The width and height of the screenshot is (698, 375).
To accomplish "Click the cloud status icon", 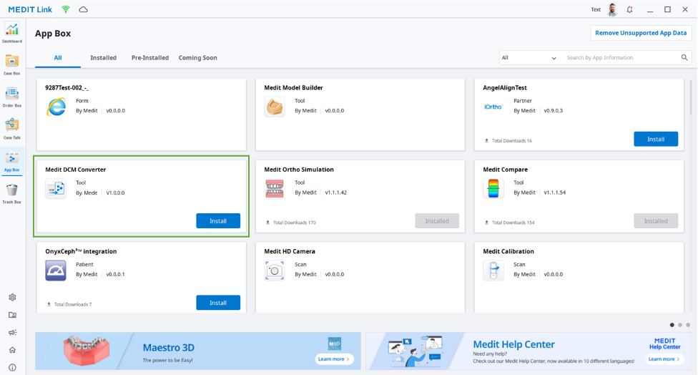I will click(83, 9).
